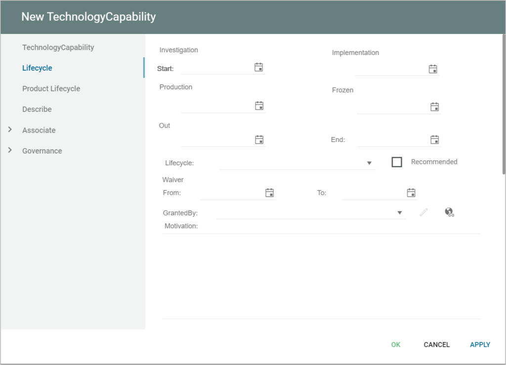Switch to the Product Lifecycle tab

[51, 88]
